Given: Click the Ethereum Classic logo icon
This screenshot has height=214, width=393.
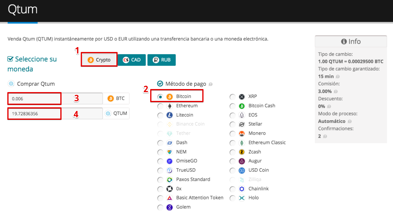Looking at the screenshot, I should coord(242,143).
